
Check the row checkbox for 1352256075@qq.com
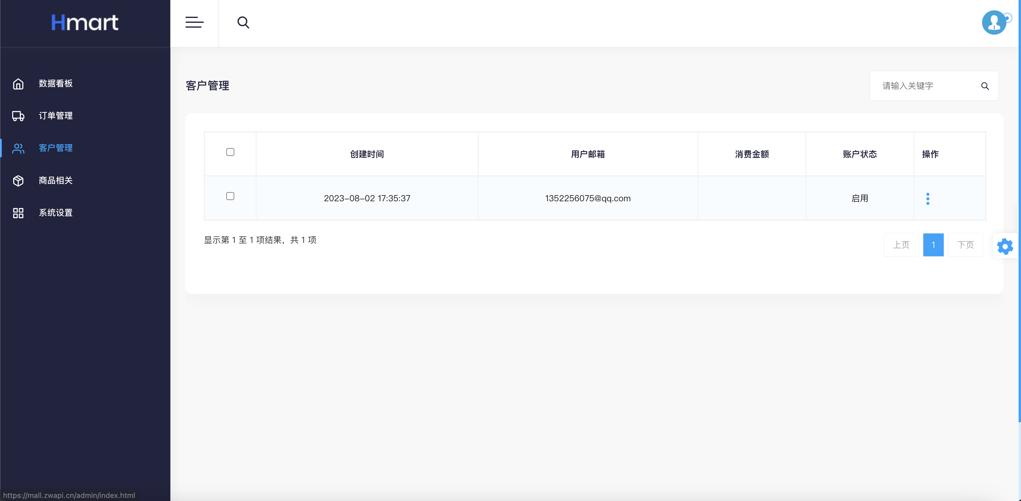[230, 196]
